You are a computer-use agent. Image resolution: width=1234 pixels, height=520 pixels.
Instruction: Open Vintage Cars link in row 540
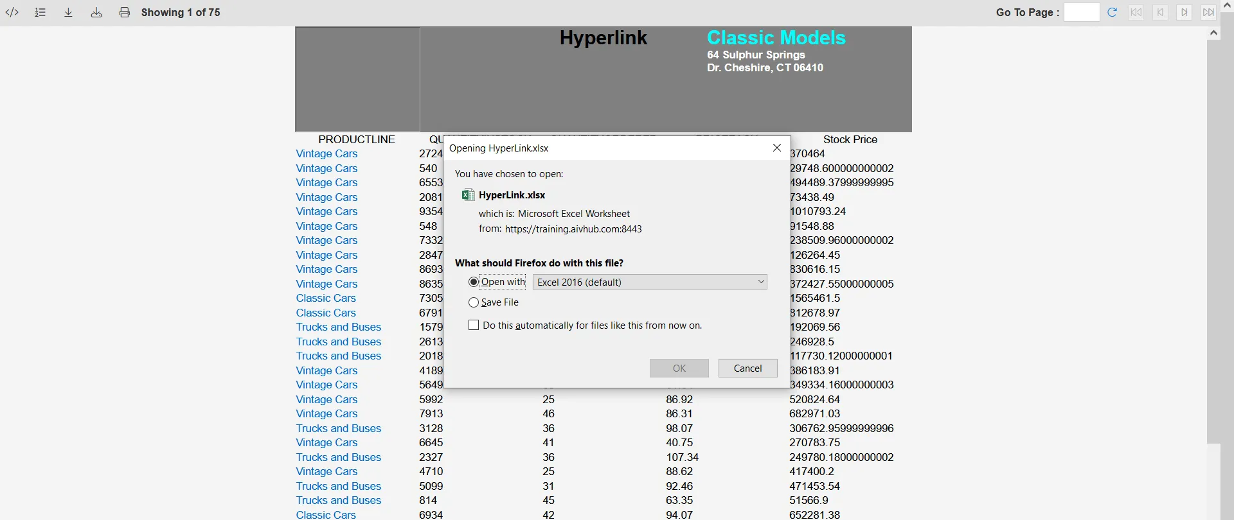tap(326, 168)
